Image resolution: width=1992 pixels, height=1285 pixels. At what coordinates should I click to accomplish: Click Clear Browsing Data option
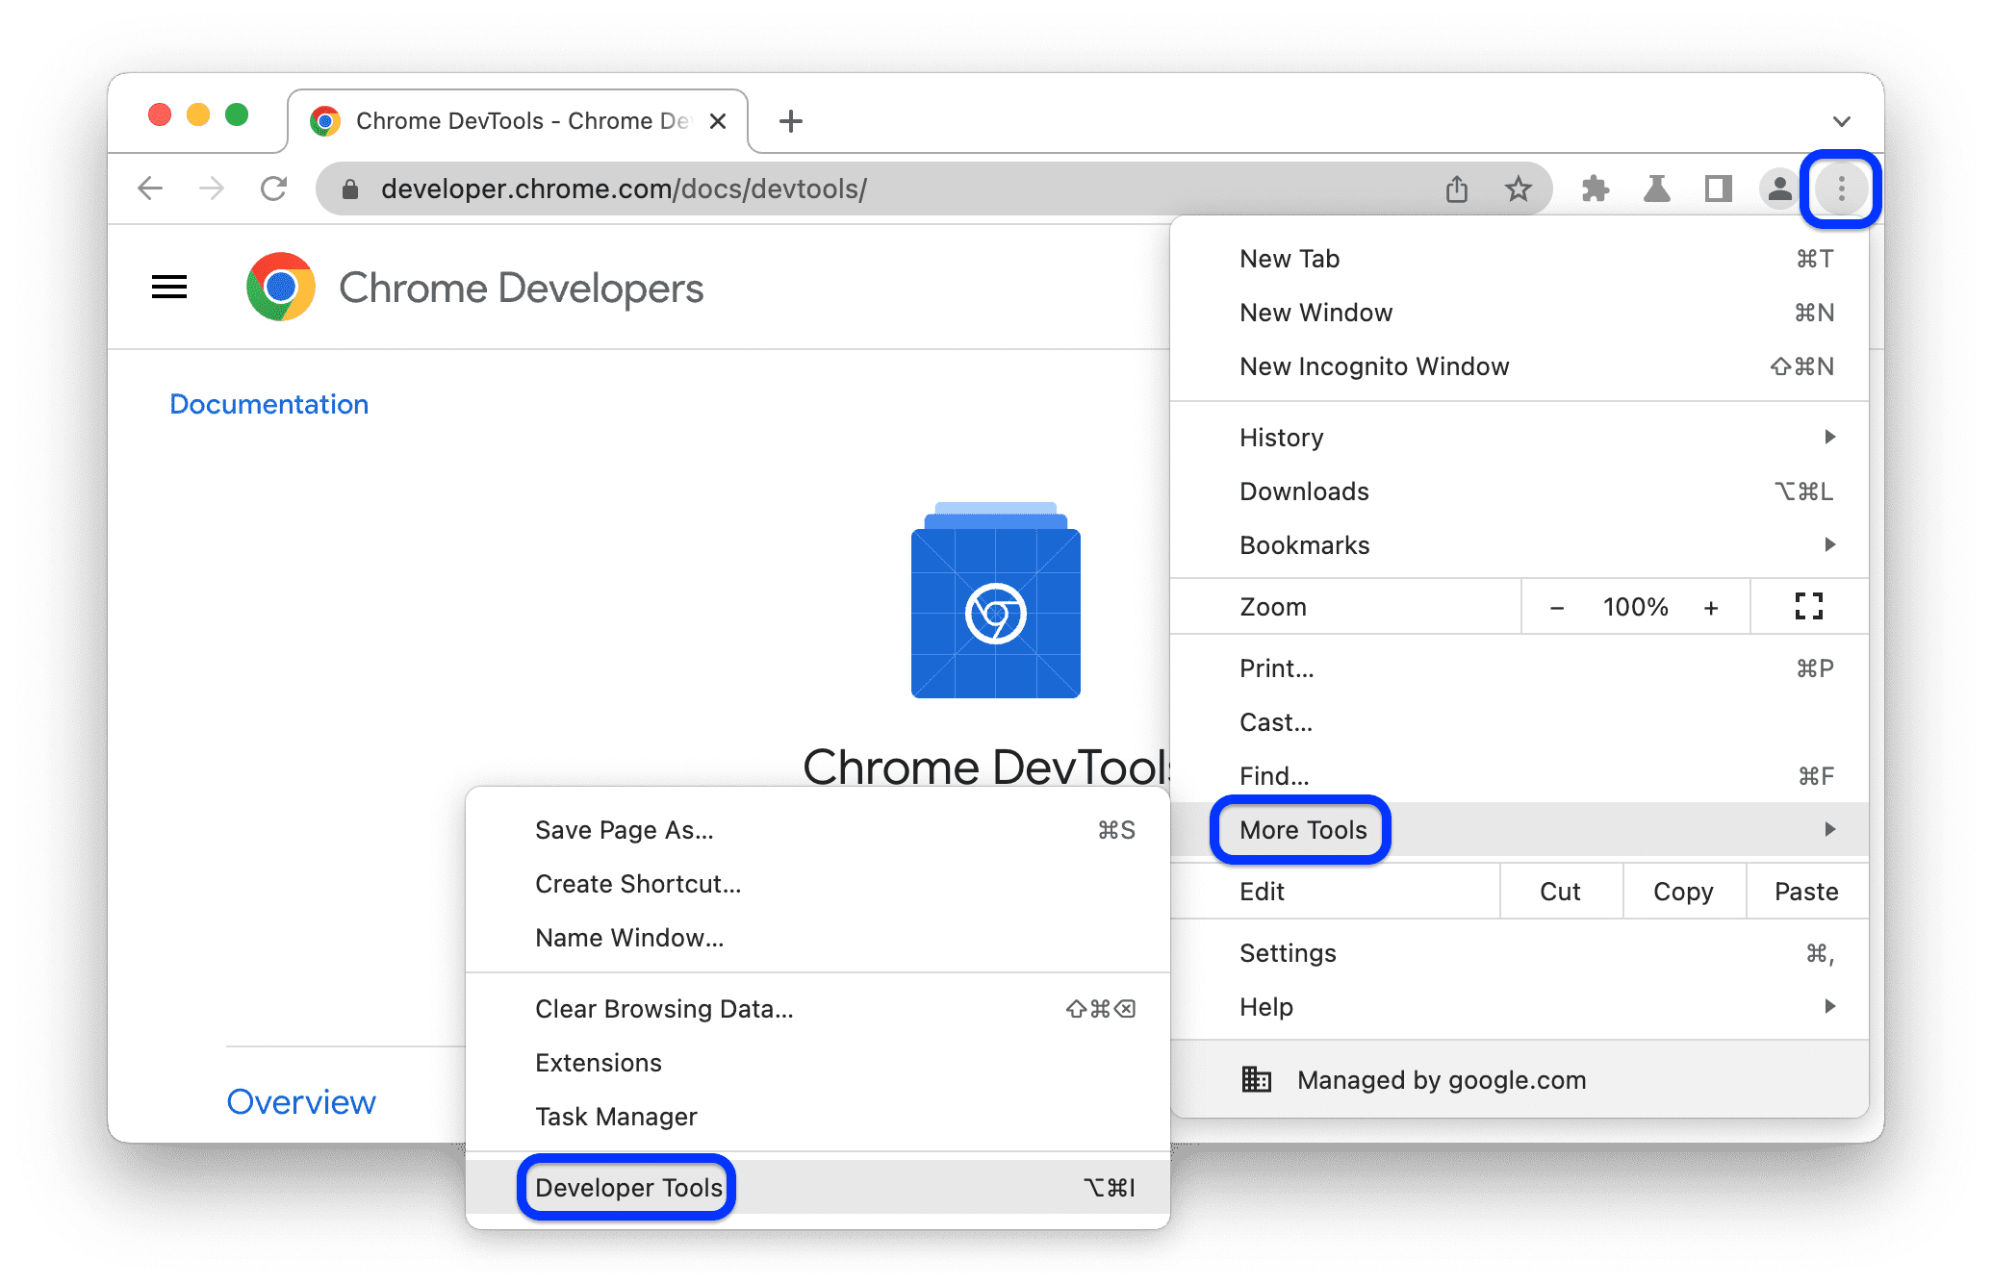pos(660,1008)
